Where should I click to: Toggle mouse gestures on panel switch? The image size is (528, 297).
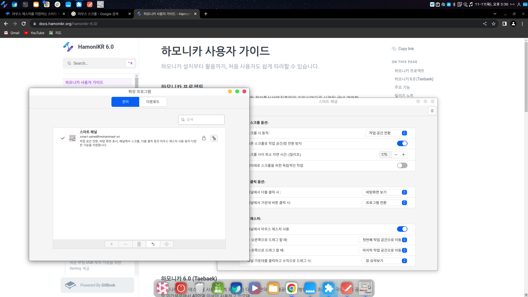coord(402,229)
